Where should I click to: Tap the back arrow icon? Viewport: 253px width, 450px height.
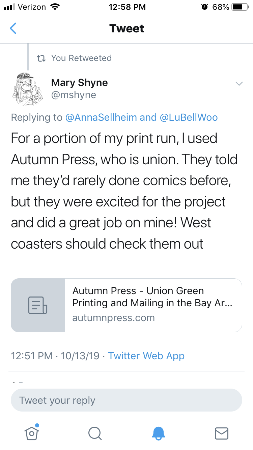pos(13,28)
